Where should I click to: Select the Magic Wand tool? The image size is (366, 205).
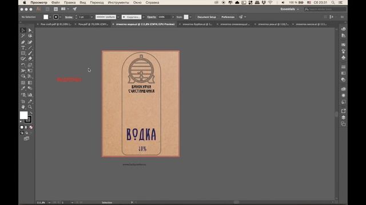tap(23, 36)
